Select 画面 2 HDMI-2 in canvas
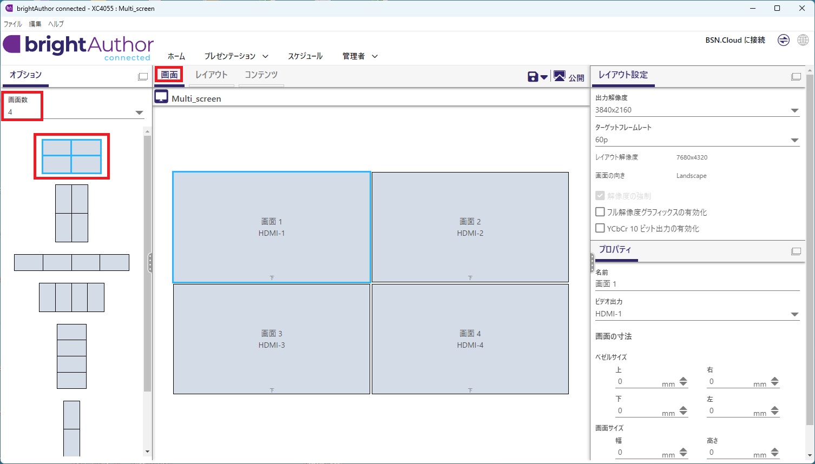 (470, 227)
